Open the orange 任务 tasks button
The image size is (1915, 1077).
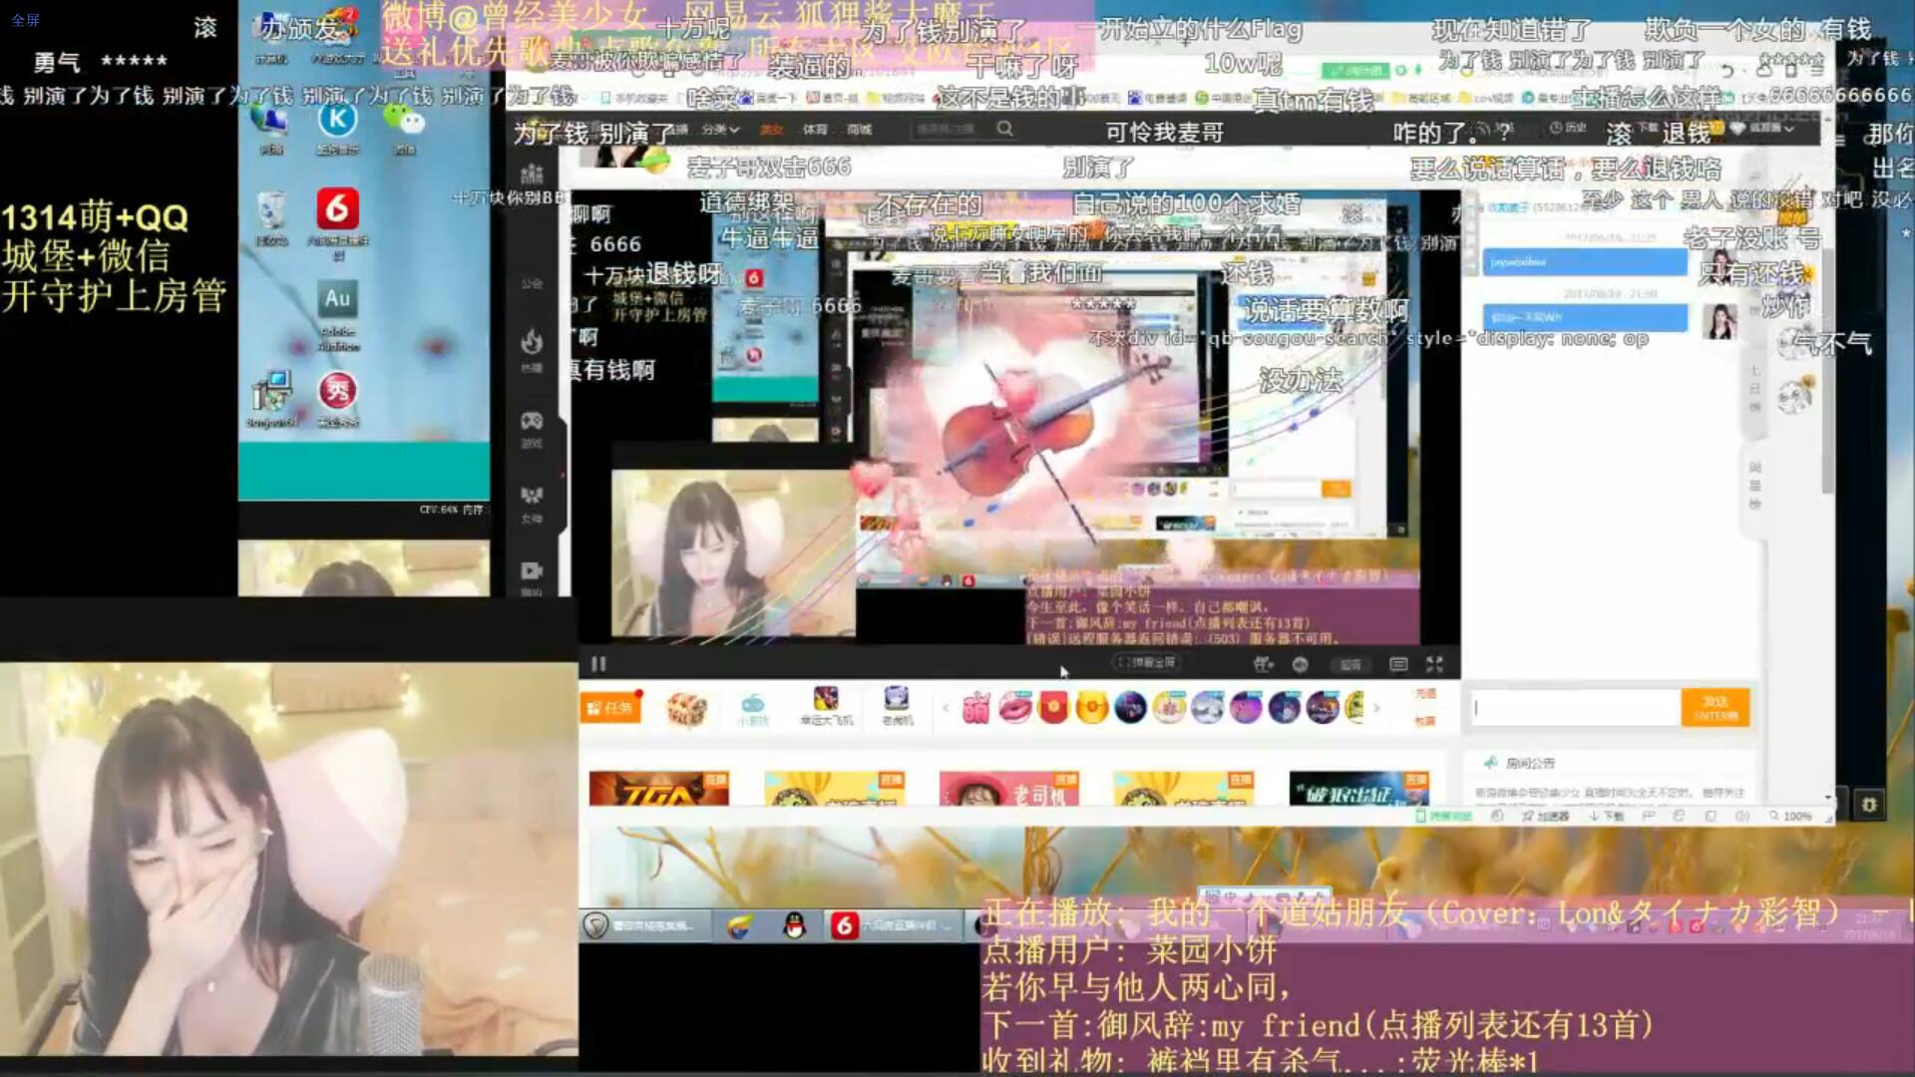[610, 708]
